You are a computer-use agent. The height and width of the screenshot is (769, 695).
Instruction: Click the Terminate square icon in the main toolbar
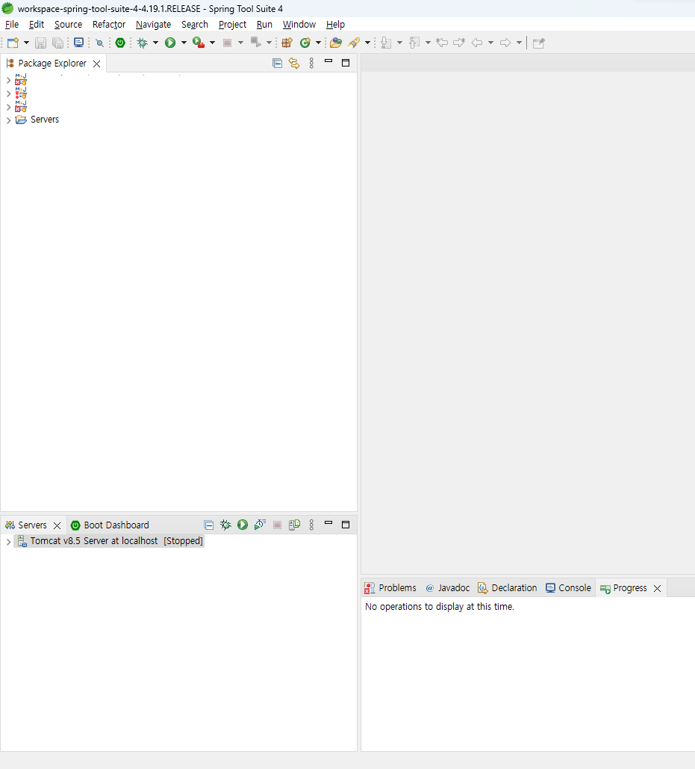[x=227, y=43]
